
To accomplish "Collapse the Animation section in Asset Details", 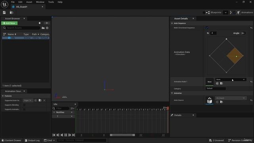I will [172, 93].
